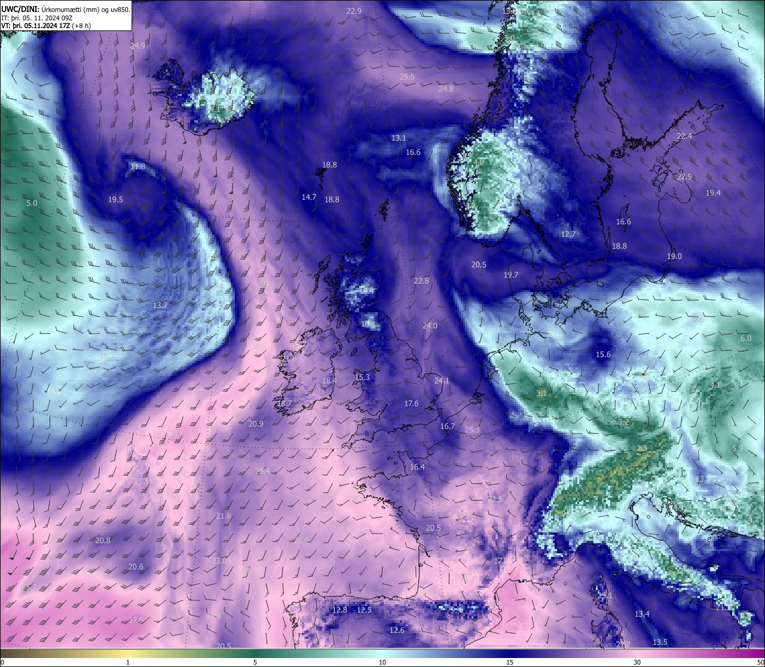This screenshot has width=765, height=667.
Task: Select the 13.4 value near Italy
Action: coord(642,614)
